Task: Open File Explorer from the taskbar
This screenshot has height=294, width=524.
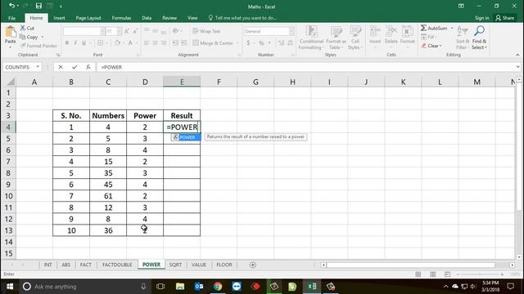Action: point(180,287)
